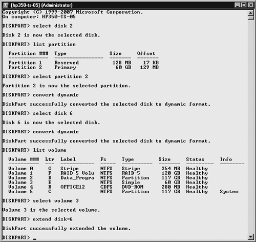The width and height of the screenshot is (256, 242).
Task: Click the 'Data_Progra' volume label
Action: [77, 178]
